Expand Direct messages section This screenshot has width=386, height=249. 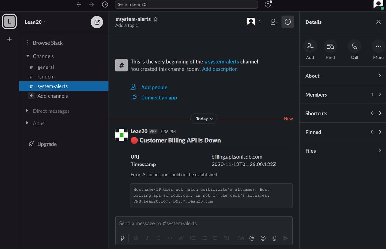click(x=27, y=111)
